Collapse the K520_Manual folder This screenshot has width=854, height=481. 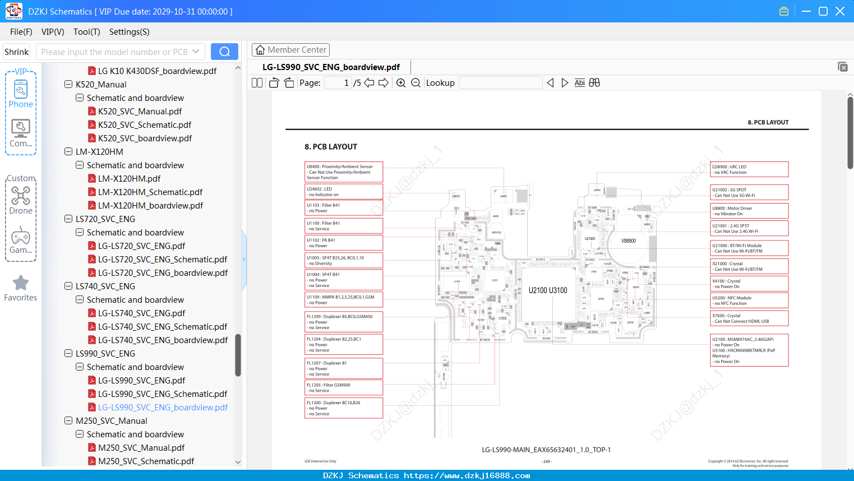point(68,84)
